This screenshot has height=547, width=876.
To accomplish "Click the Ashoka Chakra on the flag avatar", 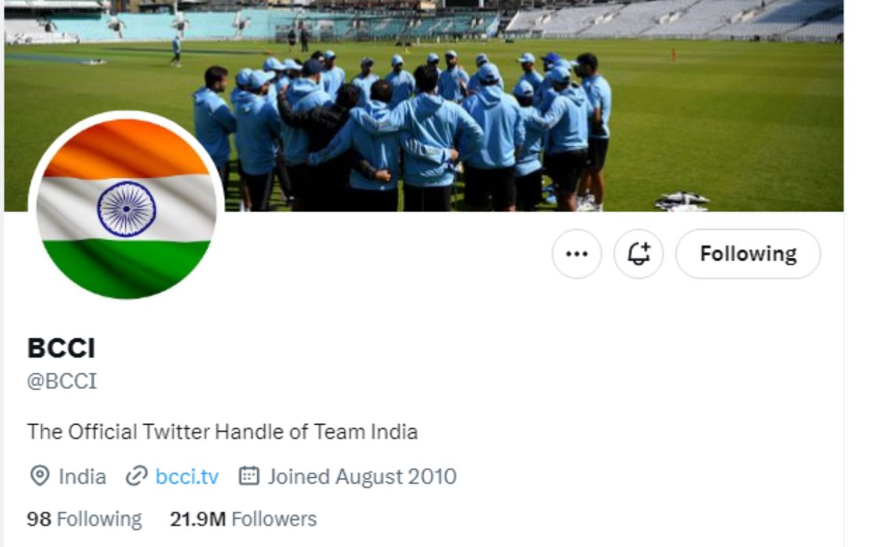I will [x=127, y=209].
